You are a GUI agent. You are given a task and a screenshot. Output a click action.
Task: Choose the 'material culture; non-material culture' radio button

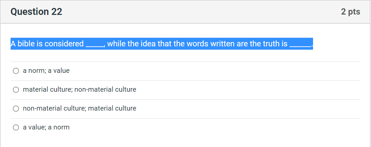(x=16, y=90)
